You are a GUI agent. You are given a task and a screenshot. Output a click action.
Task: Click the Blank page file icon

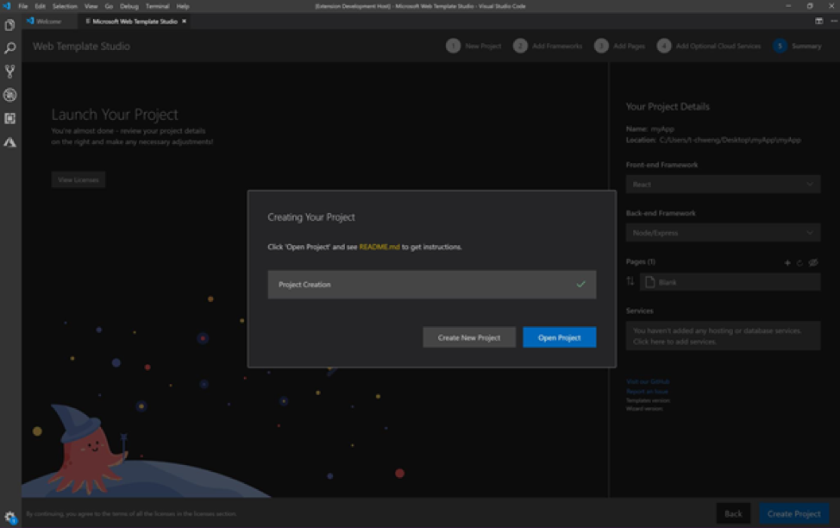(649, 282)
